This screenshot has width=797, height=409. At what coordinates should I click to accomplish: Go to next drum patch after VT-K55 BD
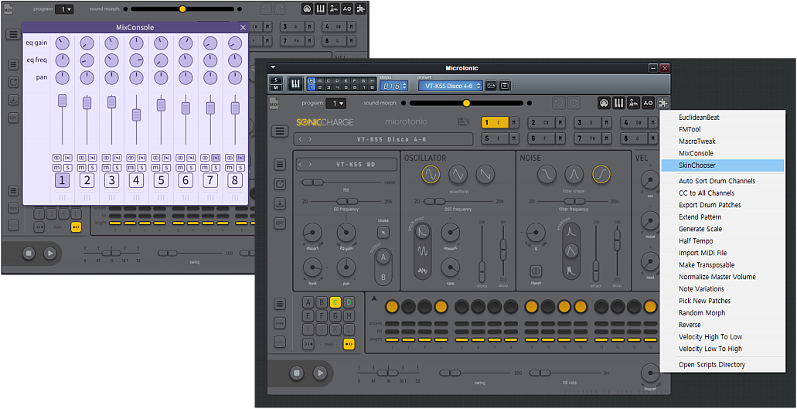point(311,165)
